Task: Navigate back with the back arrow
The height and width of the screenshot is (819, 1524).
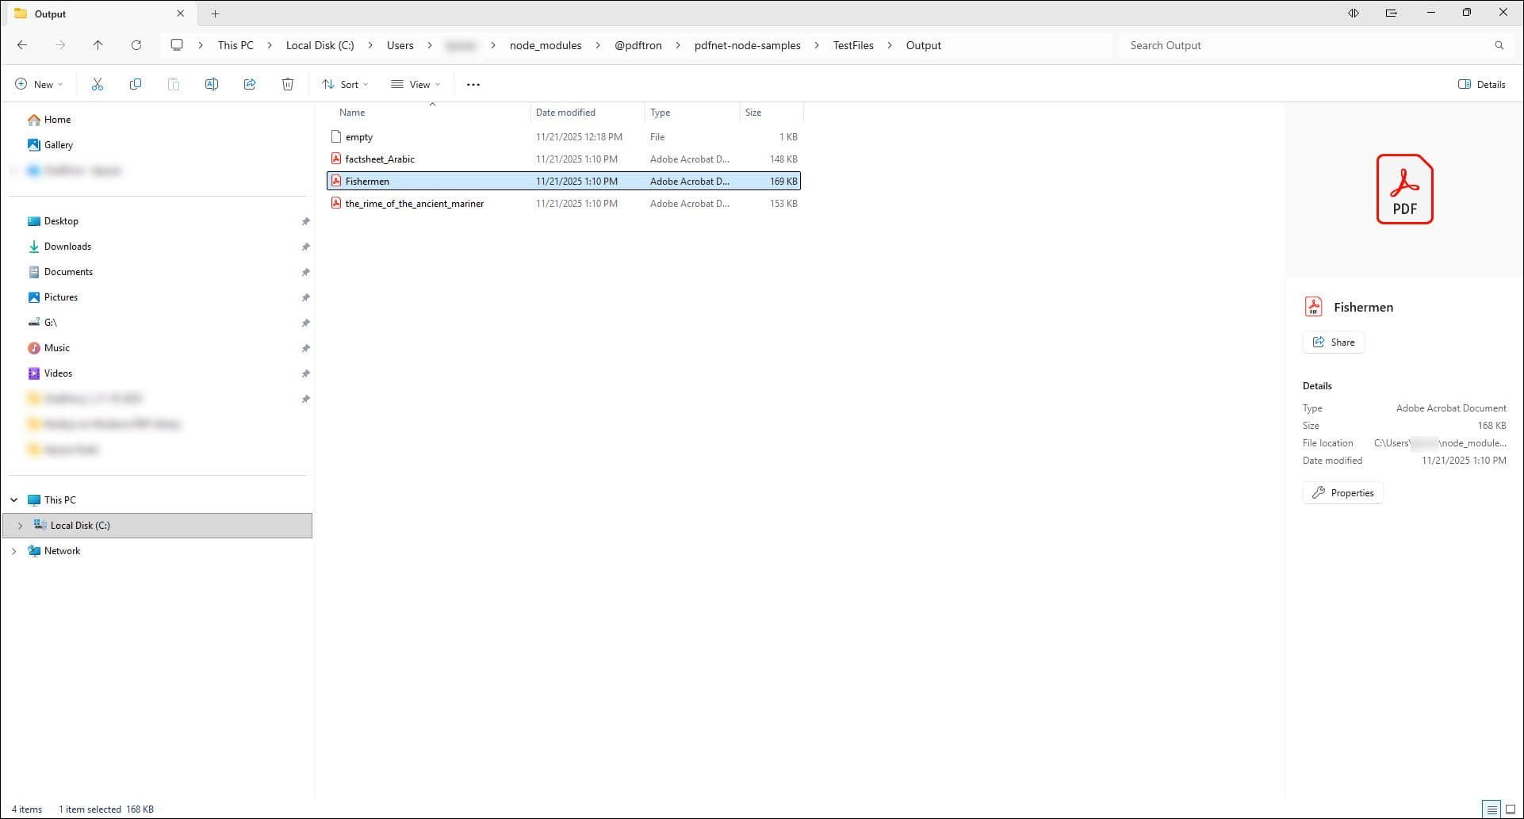Action: 22,45
